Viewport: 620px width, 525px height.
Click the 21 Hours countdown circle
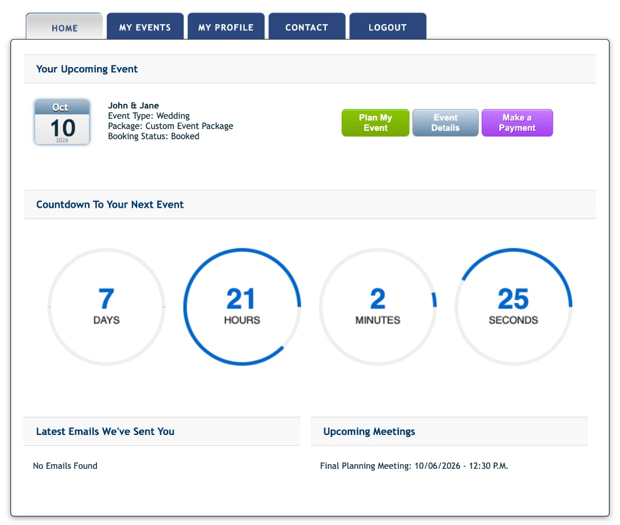coord(242,306)
